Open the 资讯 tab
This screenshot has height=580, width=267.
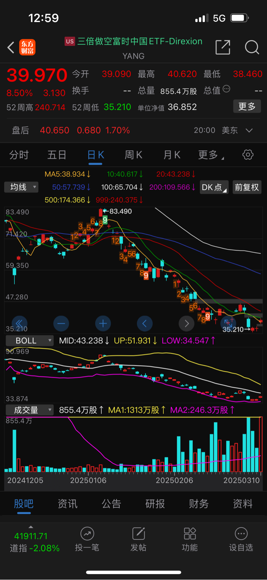click(67, 504)
